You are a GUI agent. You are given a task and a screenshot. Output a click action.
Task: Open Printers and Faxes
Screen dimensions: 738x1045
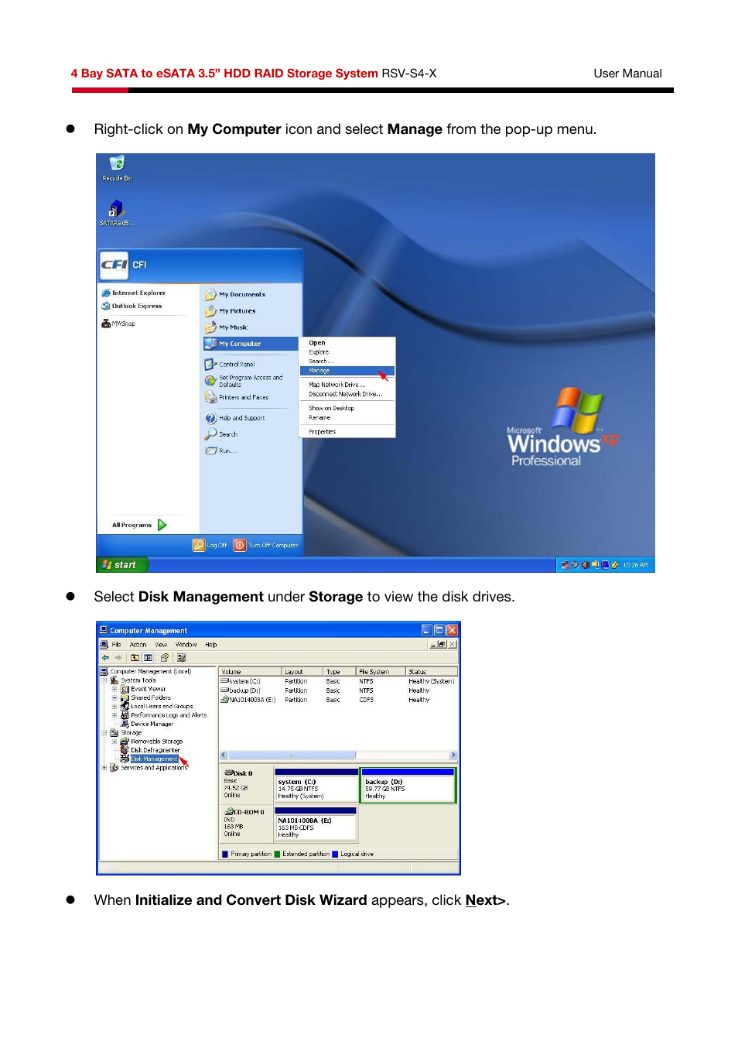click(237, 397)
